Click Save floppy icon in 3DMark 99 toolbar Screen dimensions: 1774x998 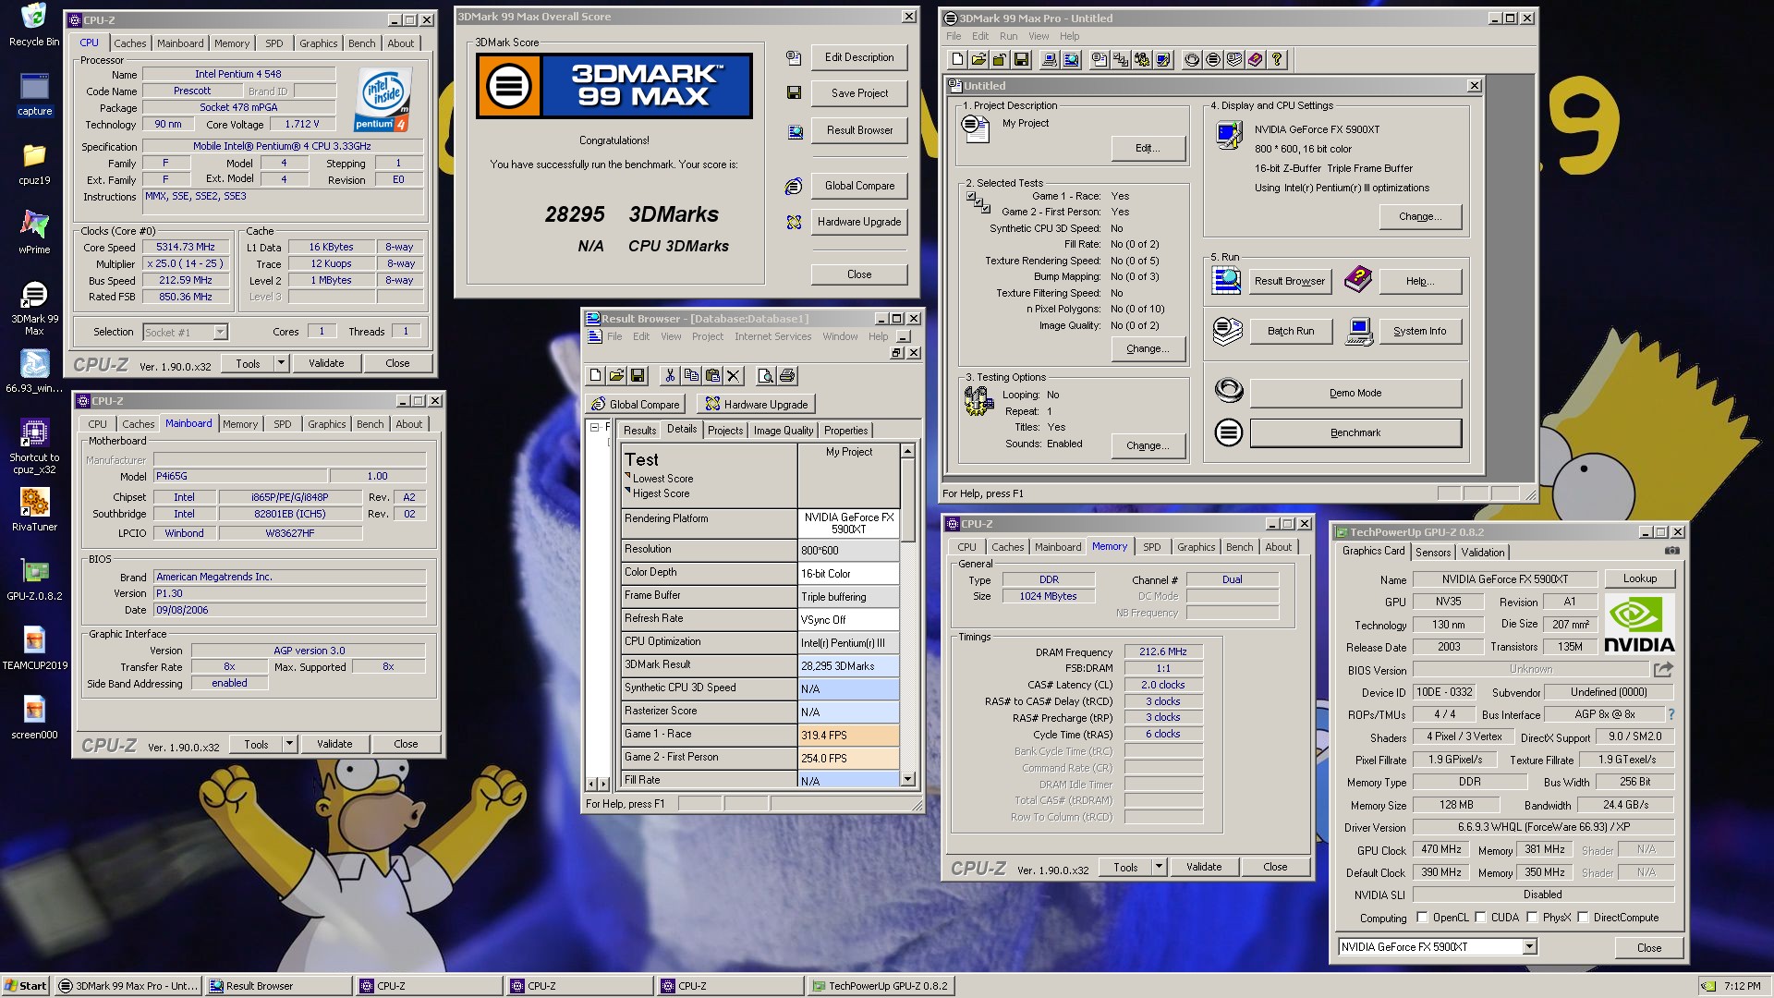click(1021, 60)
